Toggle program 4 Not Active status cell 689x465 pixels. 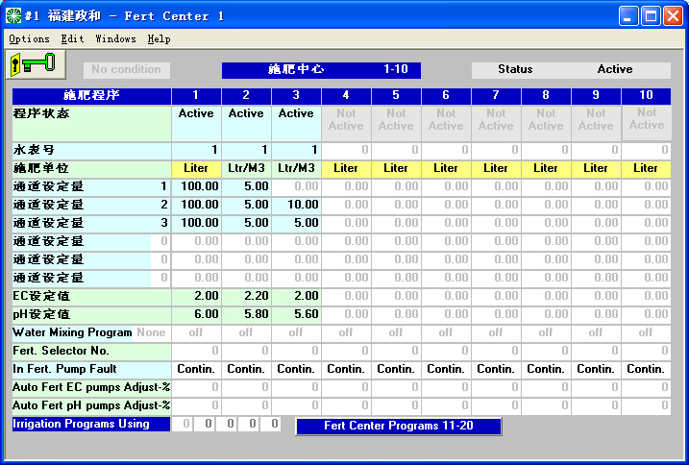point(346,120)
